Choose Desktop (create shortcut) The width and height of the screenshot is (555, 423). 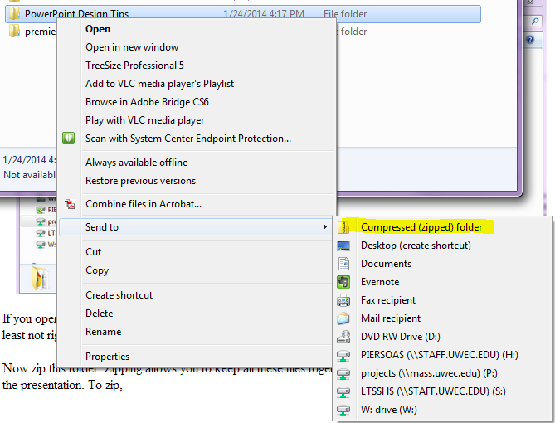[x=416, y=246]
